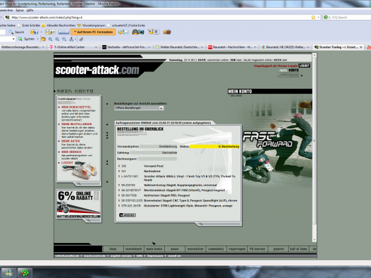
Task: Open Meine Daten in control panel
Action: pyautogui.click(x=70, y=141)
